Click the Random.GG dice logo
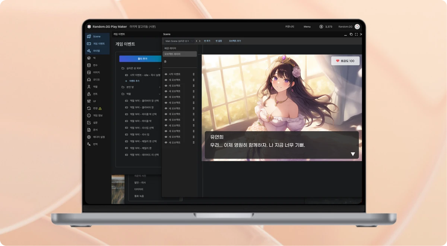 (89, 26)
